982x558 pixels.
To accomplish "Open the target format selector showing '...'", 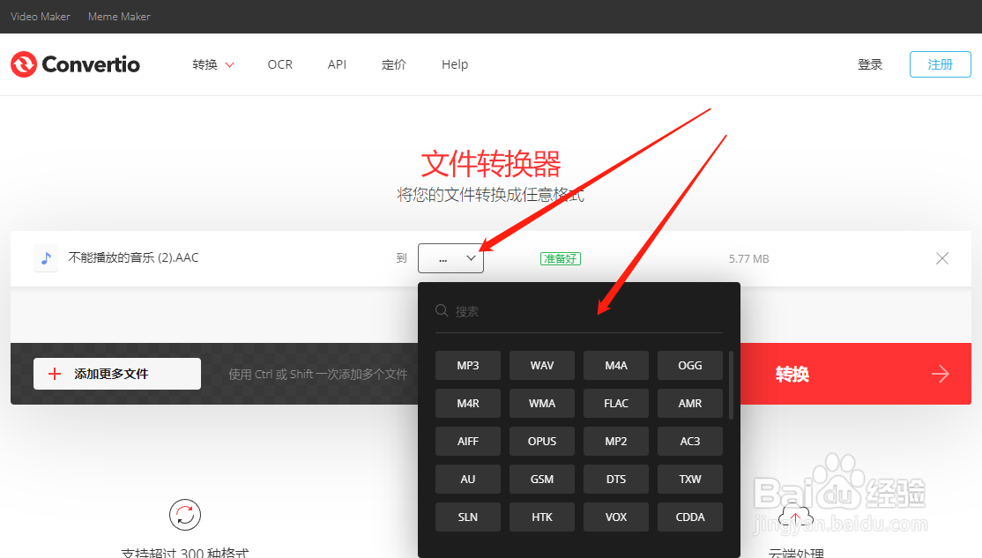I will click(x=450, y=257).
